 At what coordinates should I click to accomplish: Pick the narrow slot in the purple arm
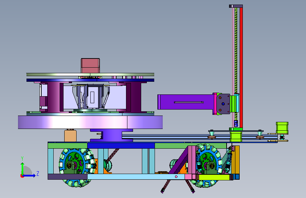(x=189, y=102)
